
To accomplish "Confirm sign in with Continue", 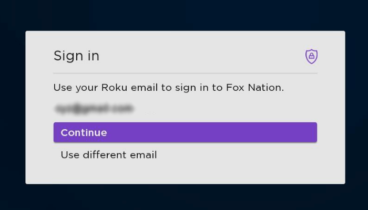I will click(x=185, y=132).
